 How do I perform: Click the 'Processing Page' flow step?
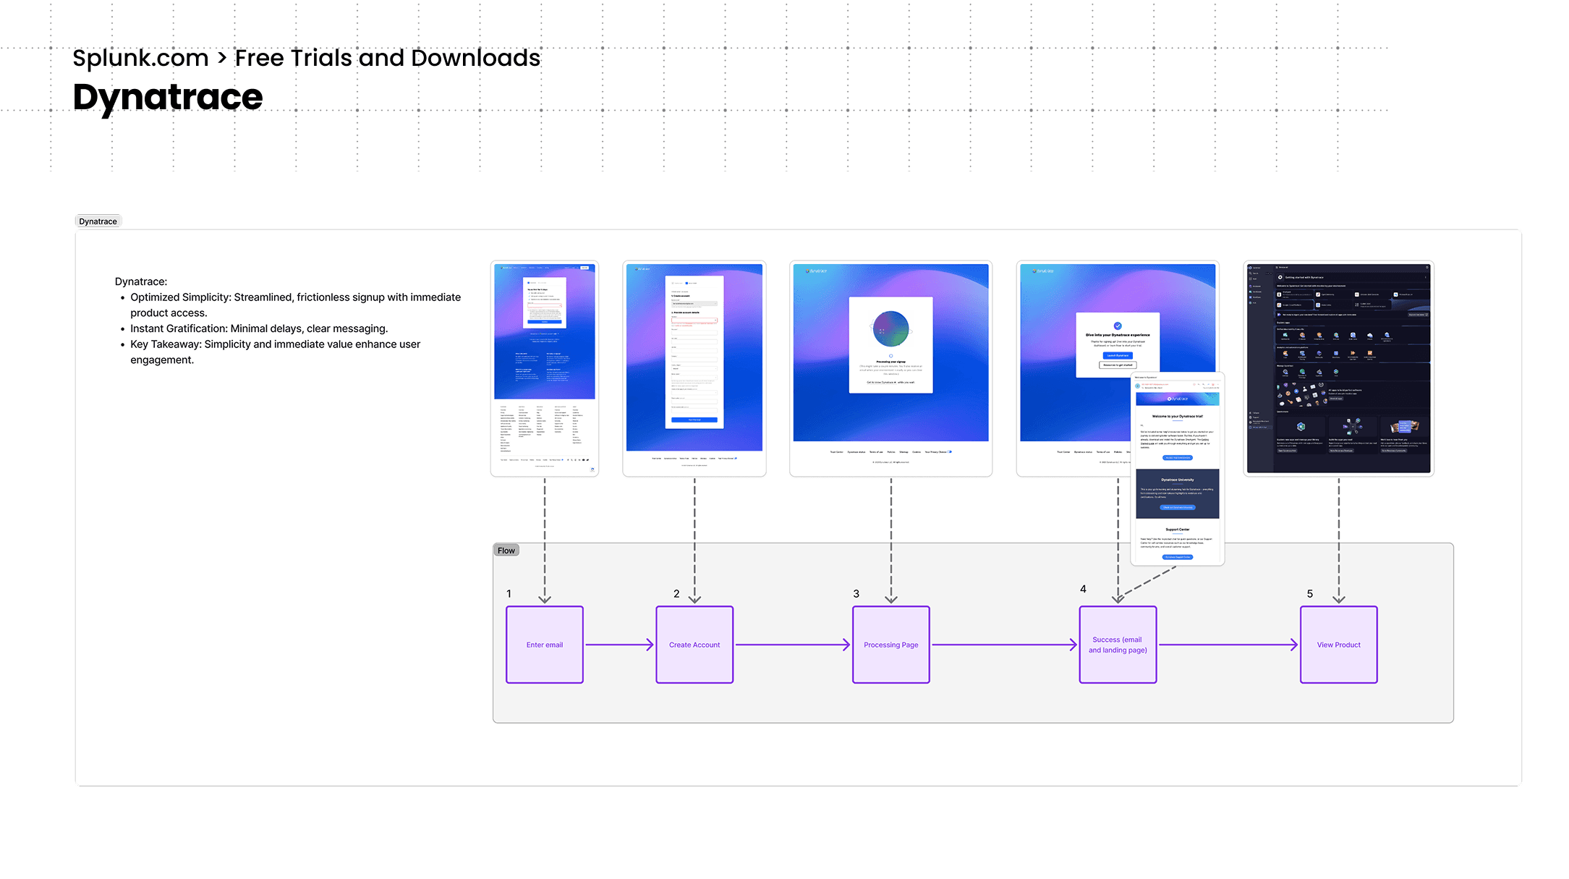890,645
